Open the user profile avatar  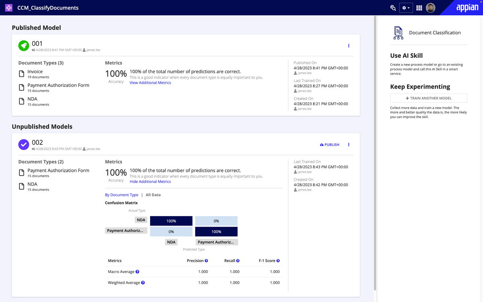tap(431, 8)
